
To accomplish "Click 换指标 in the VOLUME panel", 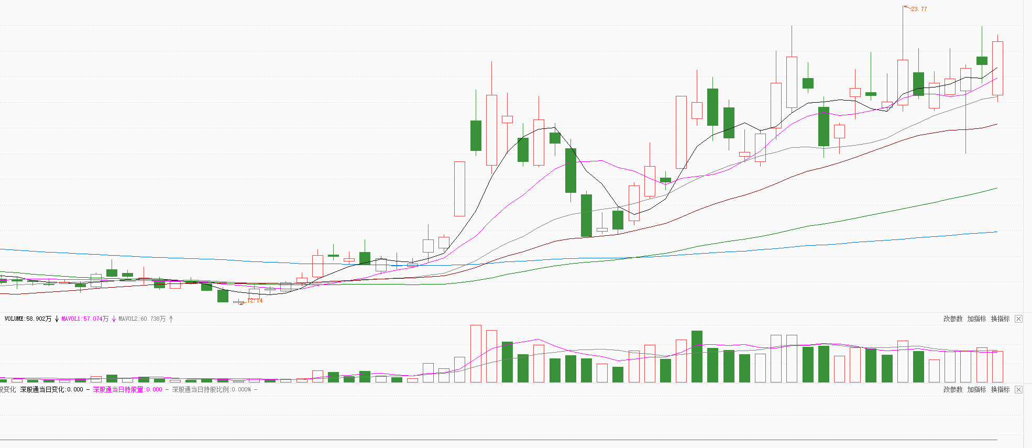I will click(1000, 319).
